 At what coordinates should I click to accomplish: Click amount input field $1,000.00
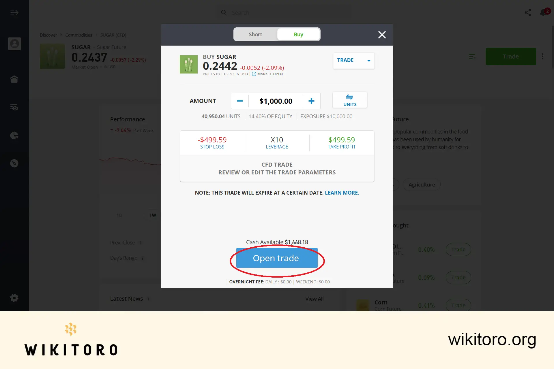click(276, 101)
